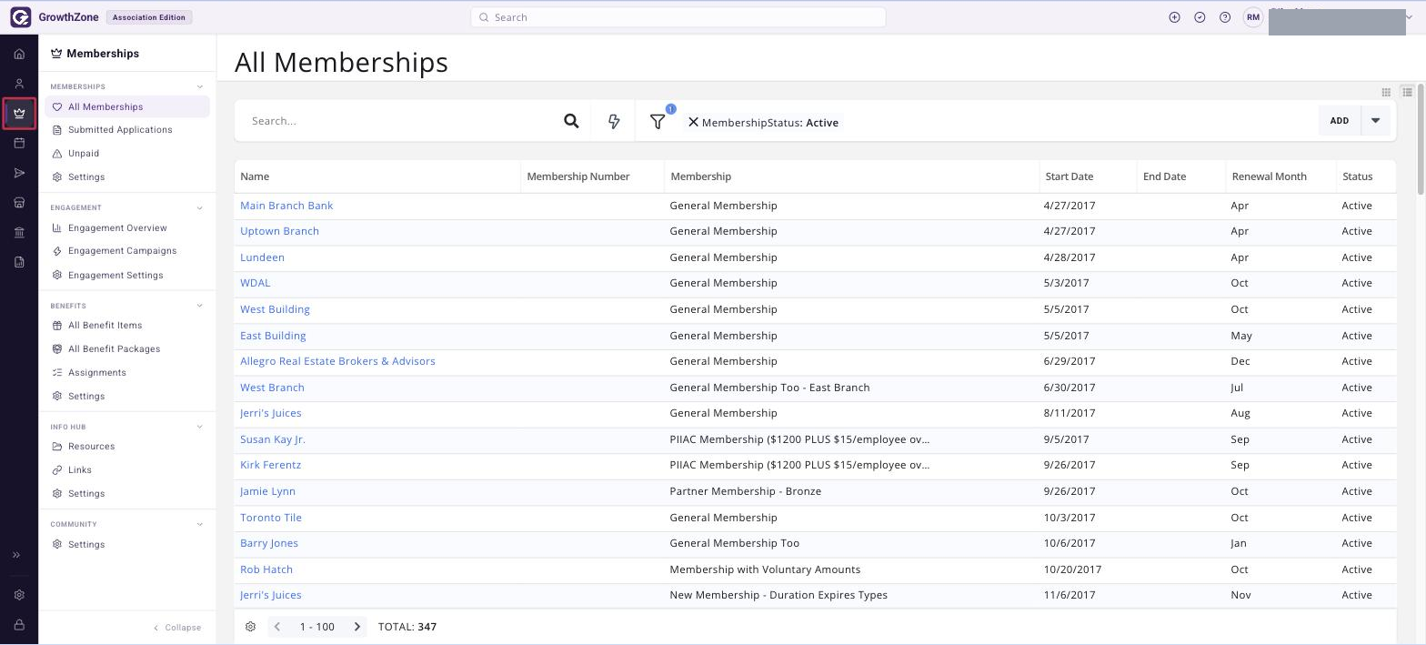The height and width of the screenshot is (645, 1426).
Task: Open the table settings gear near pagination
Action: [250, 627]
